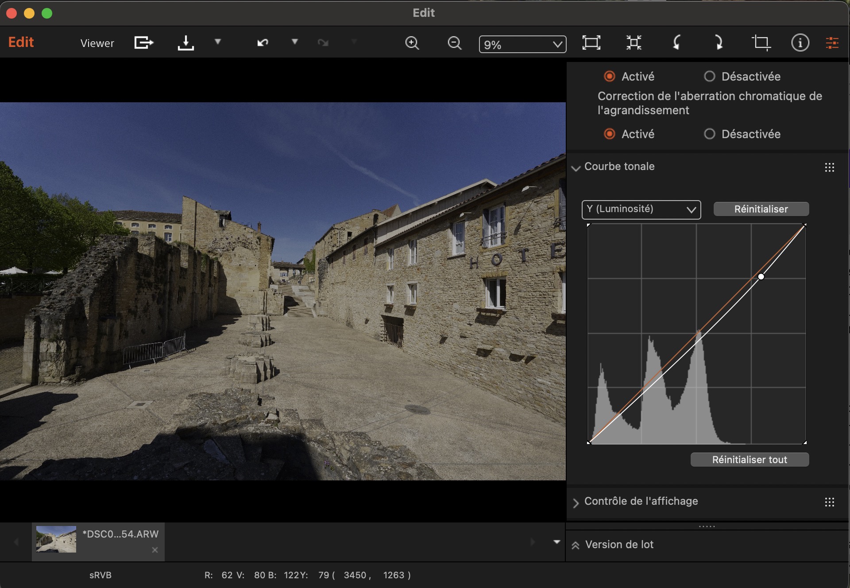This screenshot has width=850, height=588.
Task: Select the crop tool icon
Action: pyautogui.click(x=761, y=43)
